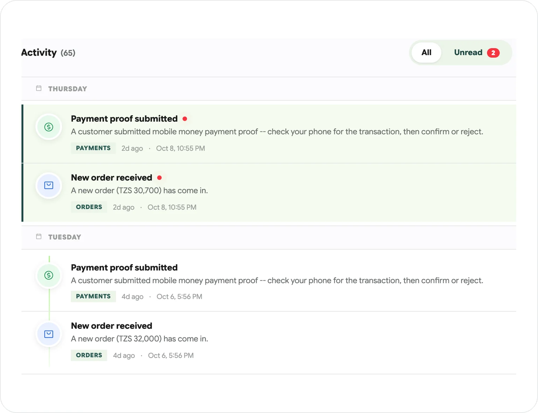538x413 pixels.
Task: Click Thursday's mobile money payment proof description
Action: 277,132
